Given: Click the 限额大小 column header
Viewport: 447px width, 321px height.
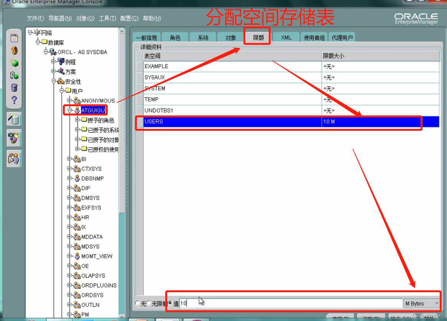Looking at the screenshot, I should tap(381, 56).
